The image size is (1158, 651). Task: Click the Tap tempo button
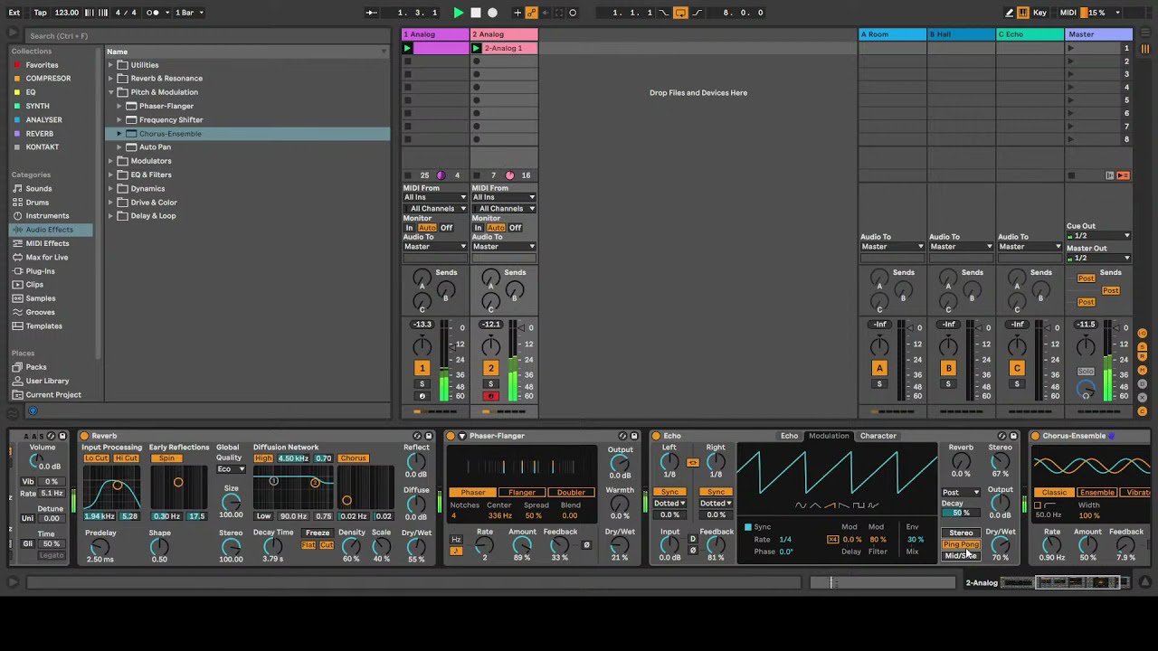[40, 13]
